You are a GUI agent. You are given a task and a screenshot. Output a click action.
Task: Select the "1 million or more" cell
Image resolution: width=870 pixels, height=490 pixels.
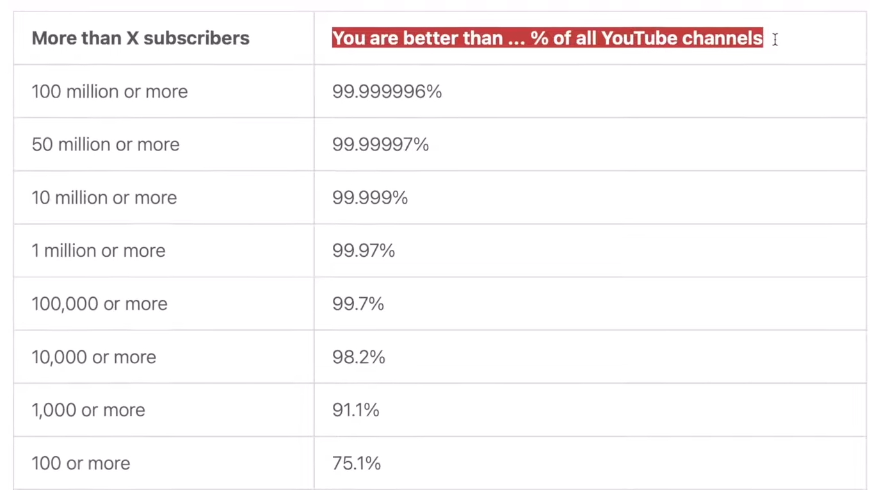pos(99,250)
